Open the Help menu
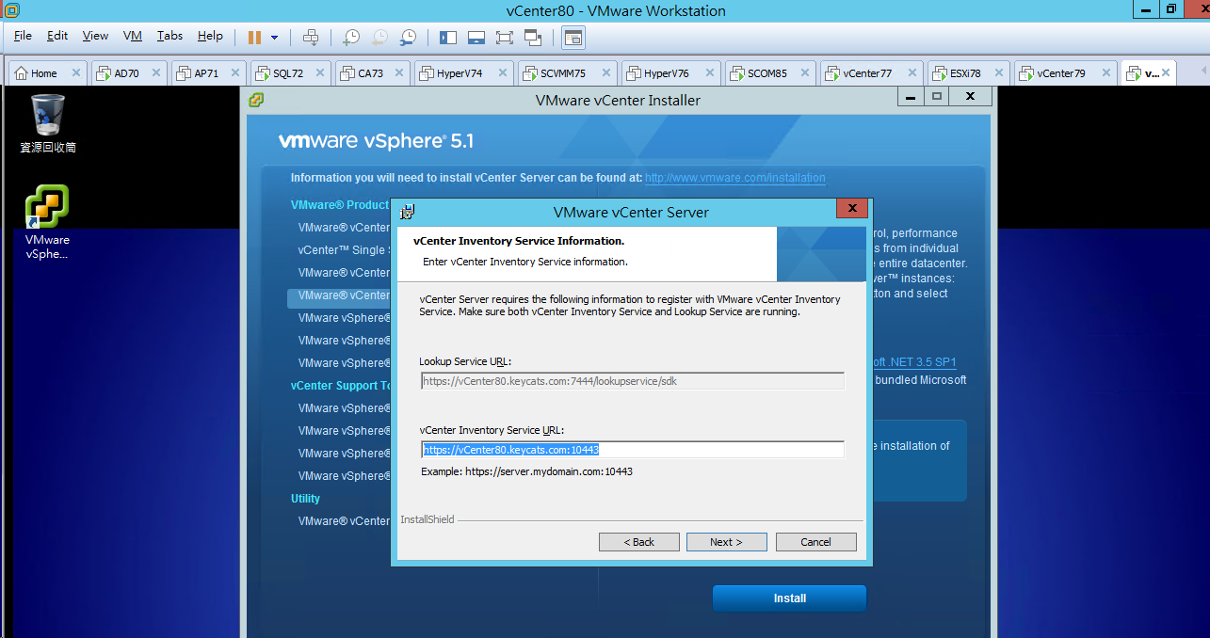 (210, 36)
